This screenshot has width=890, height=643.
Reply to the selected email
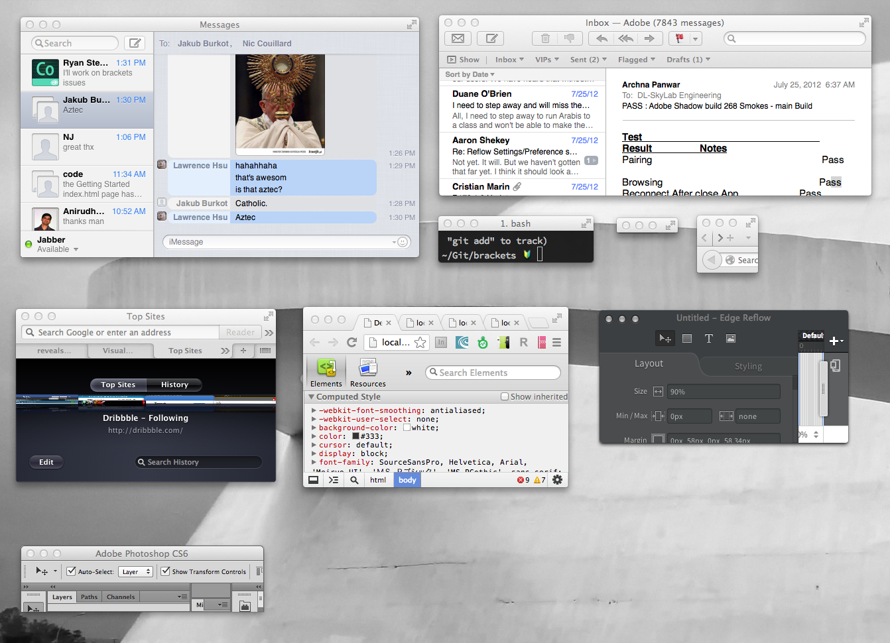[602, 38]
